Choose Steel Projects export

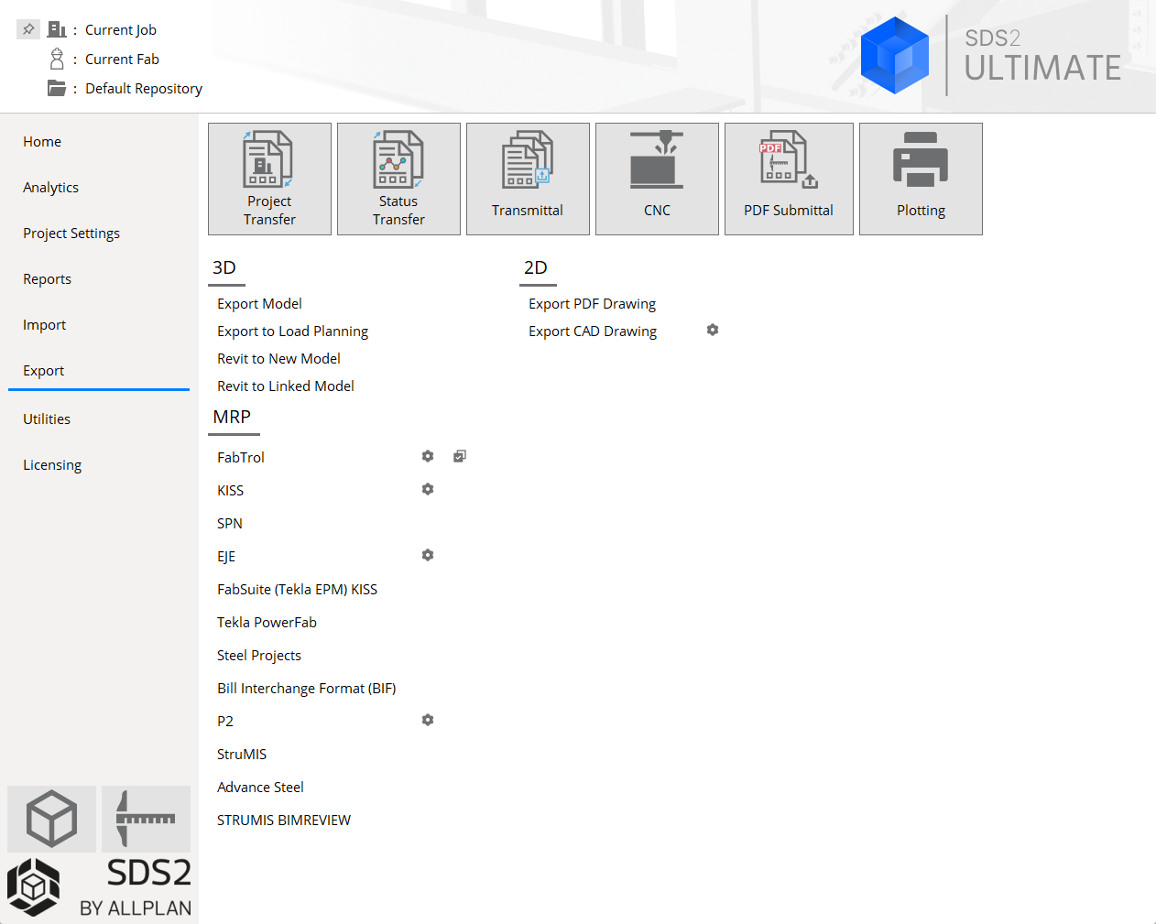point(259,656)
